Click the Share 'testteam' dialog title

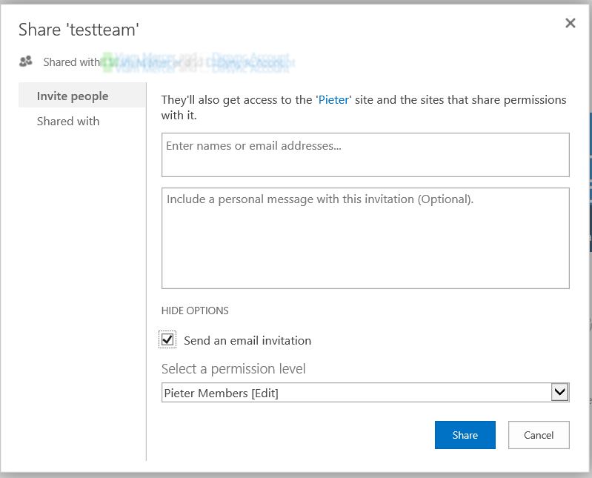coord(79,30)
